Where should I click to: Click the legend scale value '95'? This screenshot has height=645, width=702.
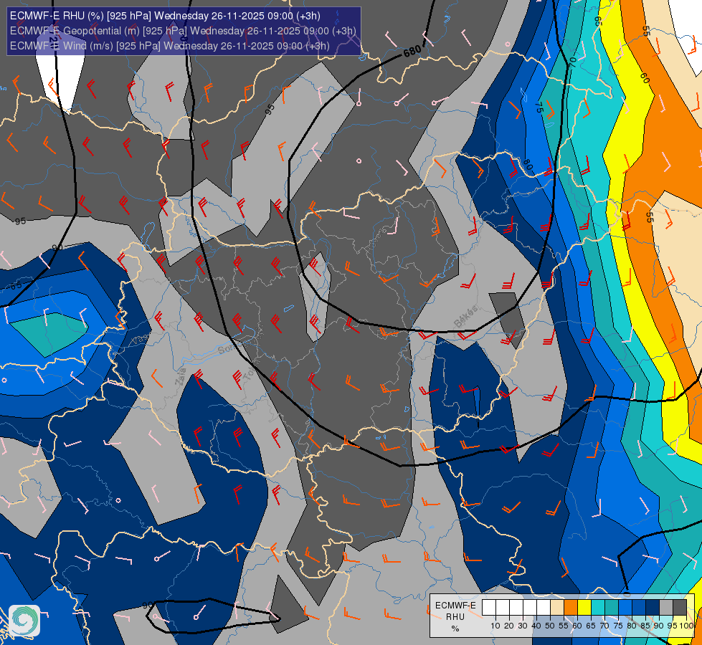[672, 626]
